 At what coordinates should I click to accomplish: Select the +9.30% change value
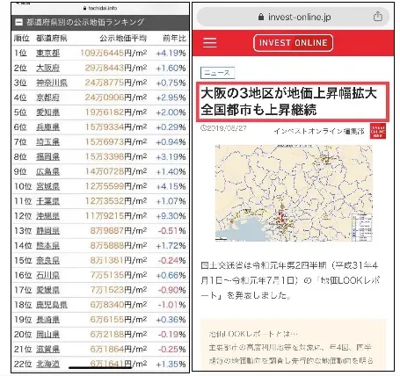coord(171,216)
